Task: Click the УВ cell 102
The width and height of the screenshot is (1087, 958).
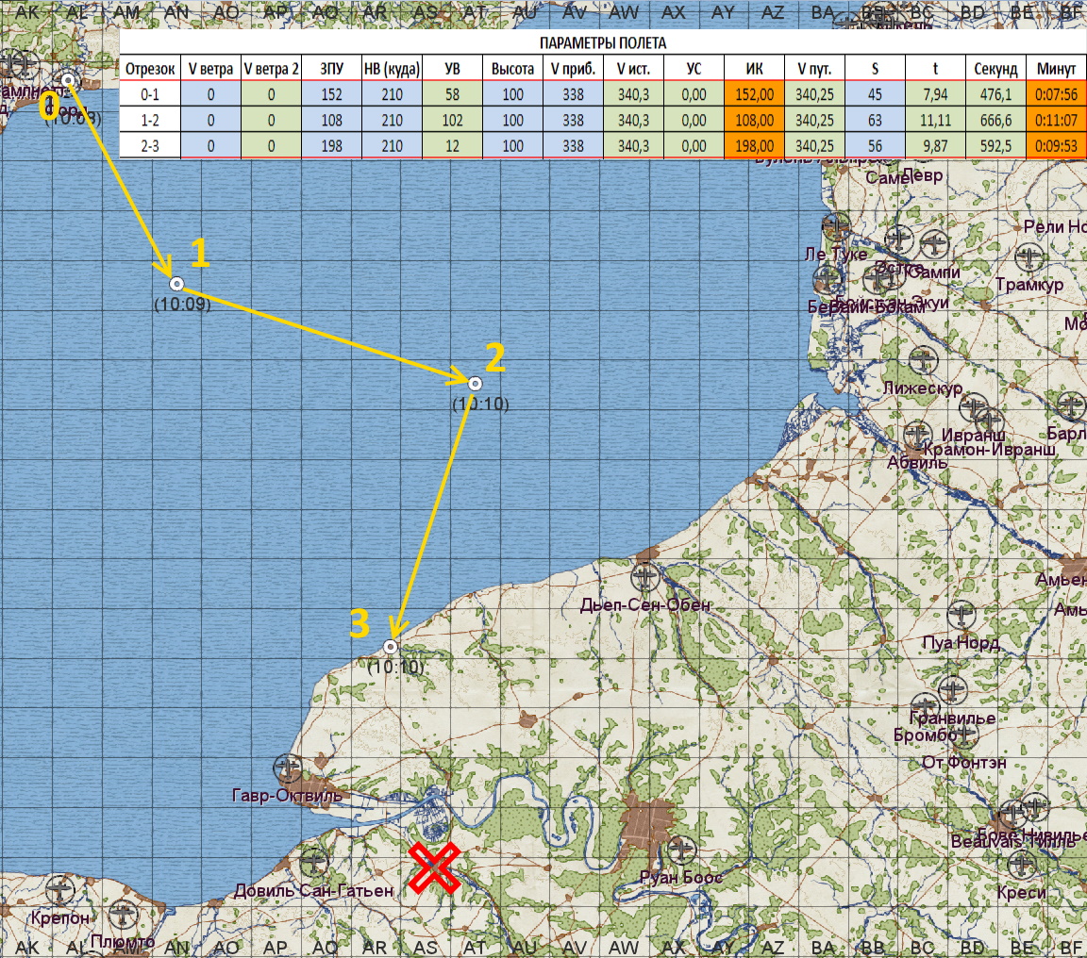Action: click(x=452, y=120)
